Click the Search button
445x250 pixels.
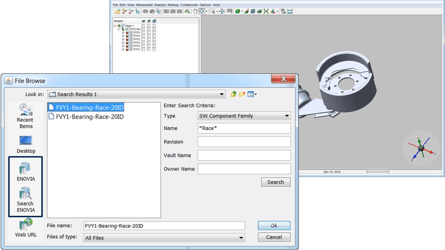tap(276, 182)
